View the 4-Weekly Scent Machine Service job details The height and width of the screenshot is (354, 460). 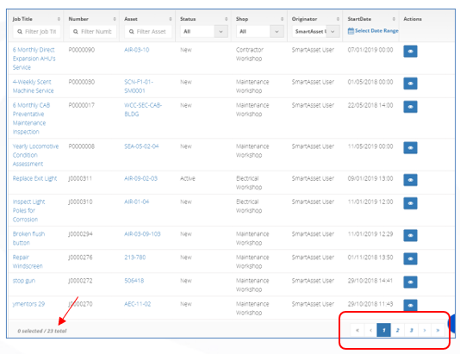pos(410,84)
